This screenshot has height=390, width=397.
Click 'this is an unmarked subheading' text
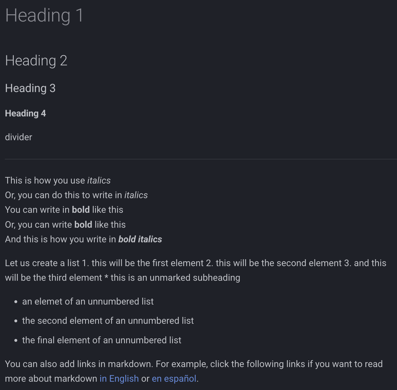[175, 278]
